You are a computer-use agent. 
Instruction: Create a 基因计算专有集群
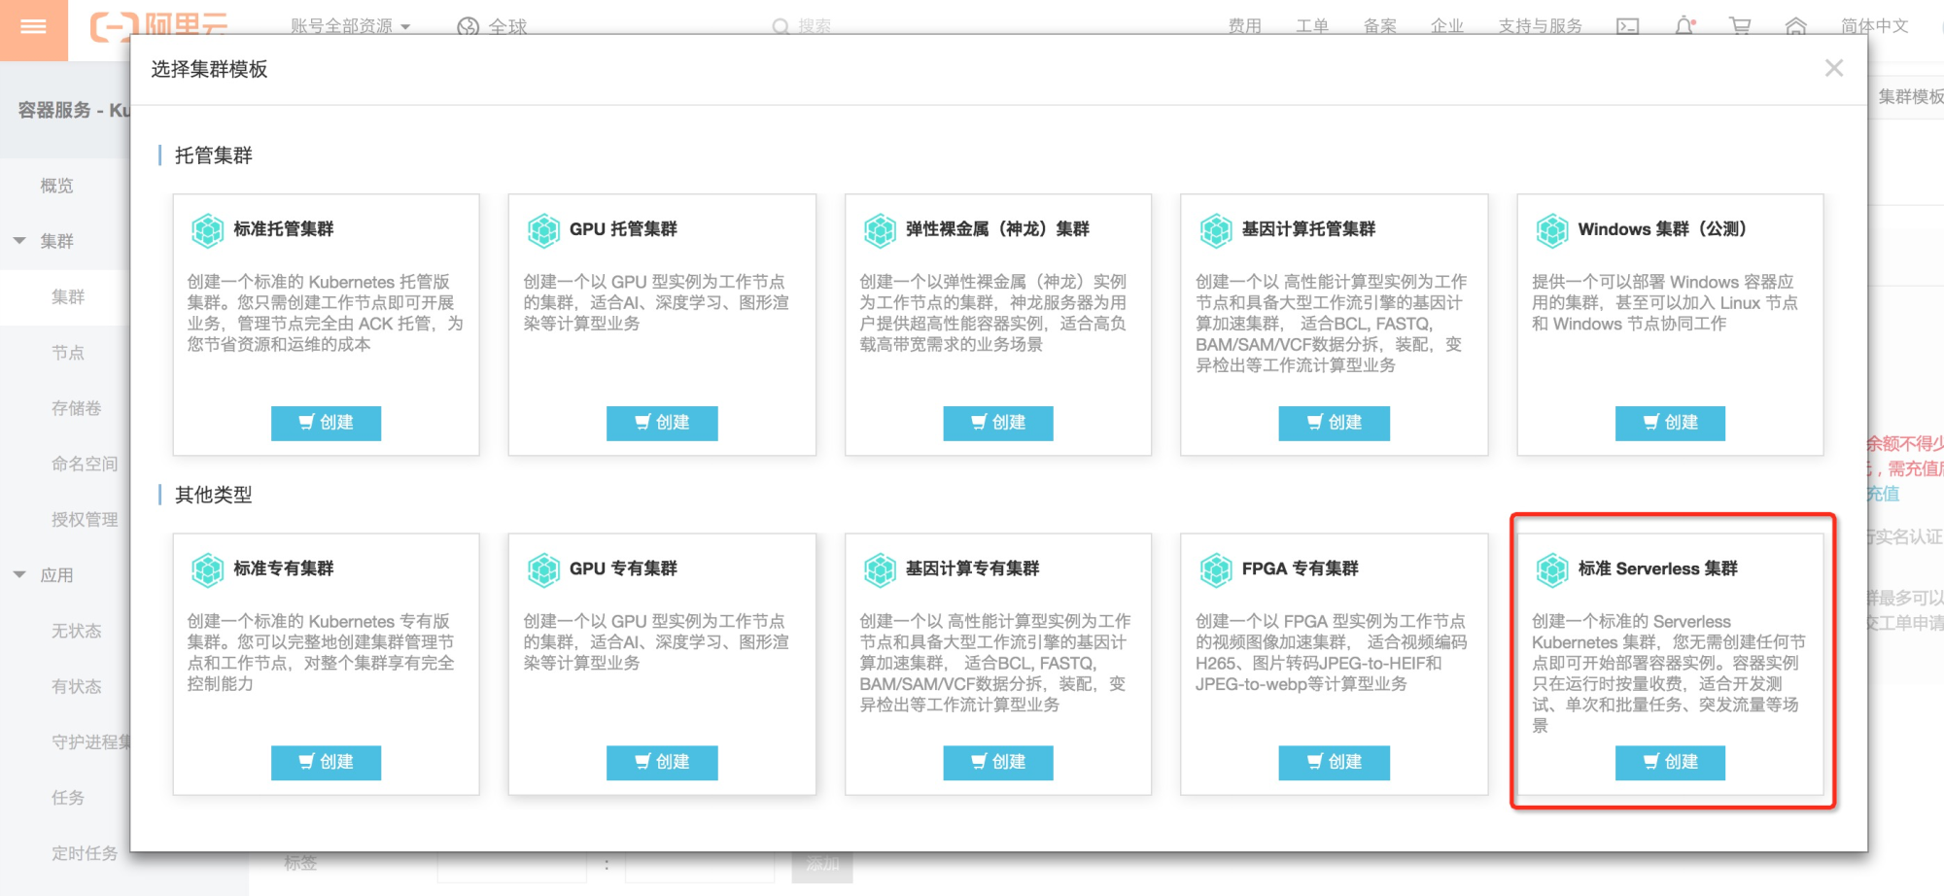pos(998,763)
